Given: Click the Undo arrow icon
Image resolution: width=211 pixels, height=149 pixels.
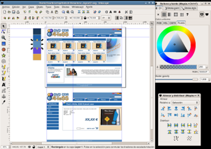Looking at the screenshot, I should (36, 12).
